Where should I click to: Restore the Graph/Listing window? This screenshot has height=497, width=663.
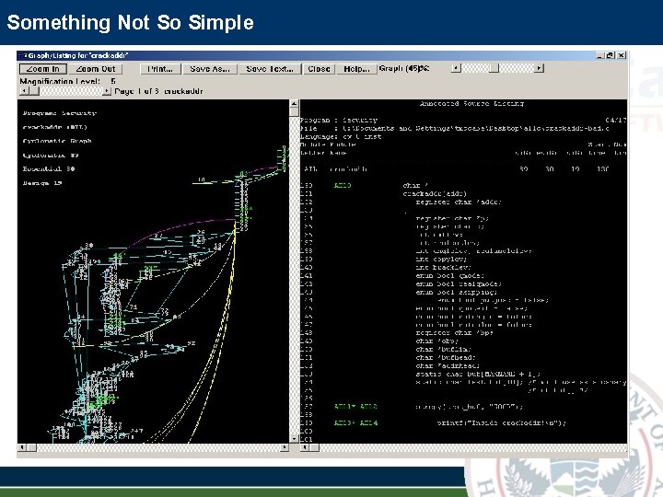click(x=611, y=55)
